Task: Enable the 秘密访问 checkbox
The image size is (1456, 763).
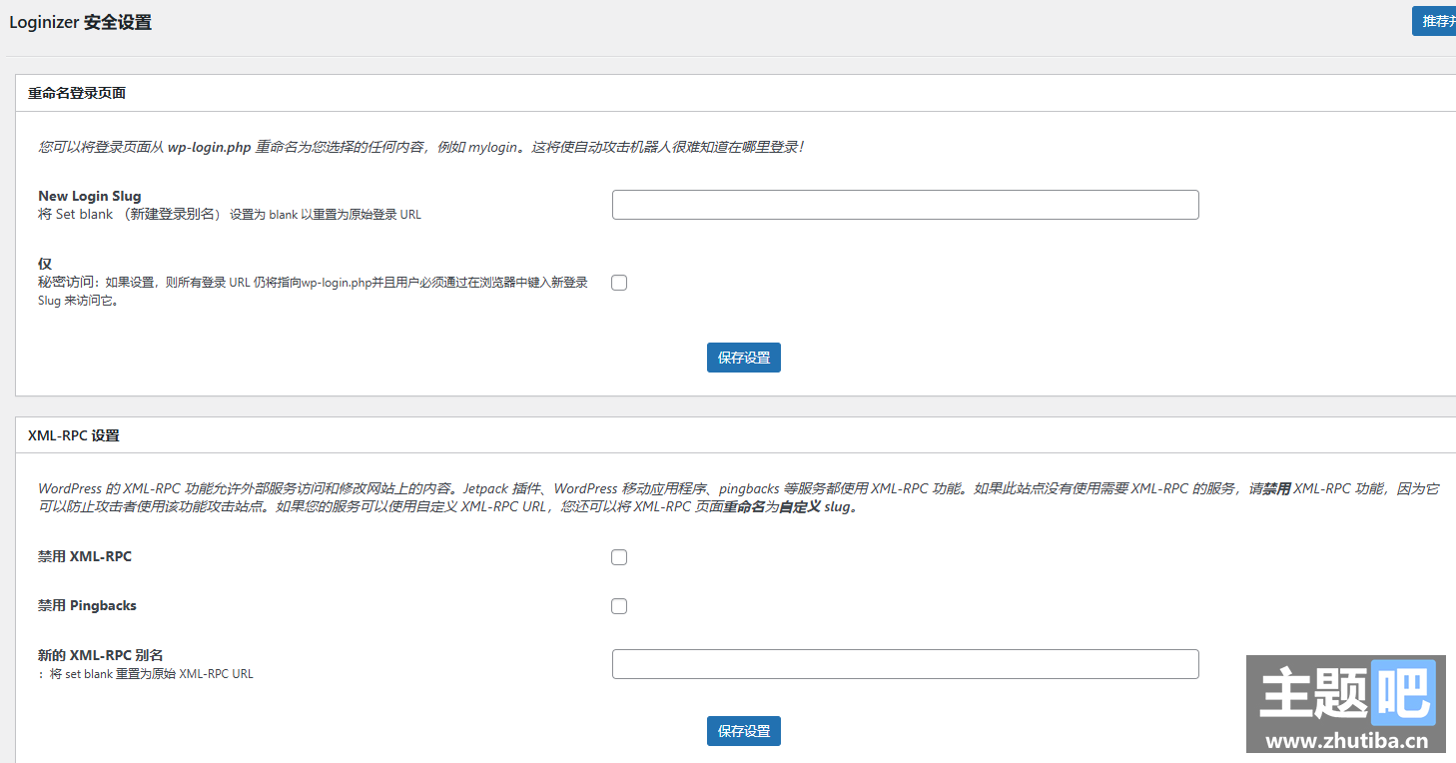Action: (x=619, y=283)
